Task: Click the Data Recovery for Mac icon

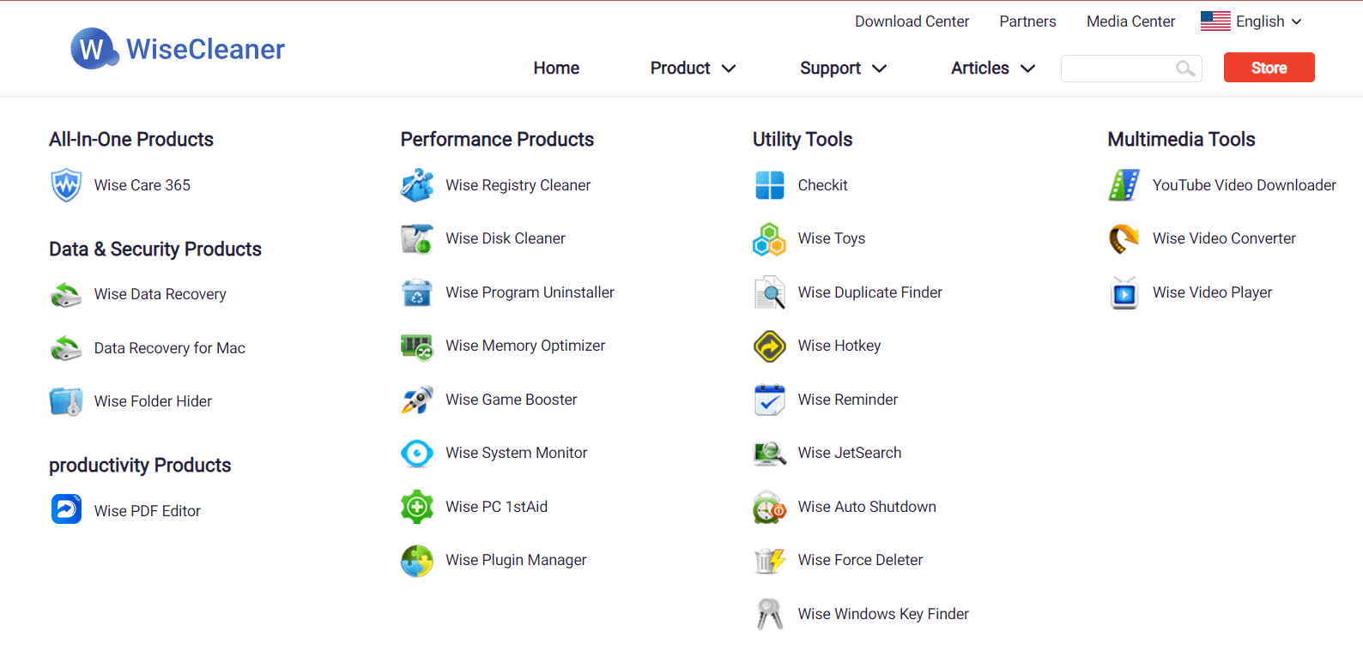Action: coord(66,348)
